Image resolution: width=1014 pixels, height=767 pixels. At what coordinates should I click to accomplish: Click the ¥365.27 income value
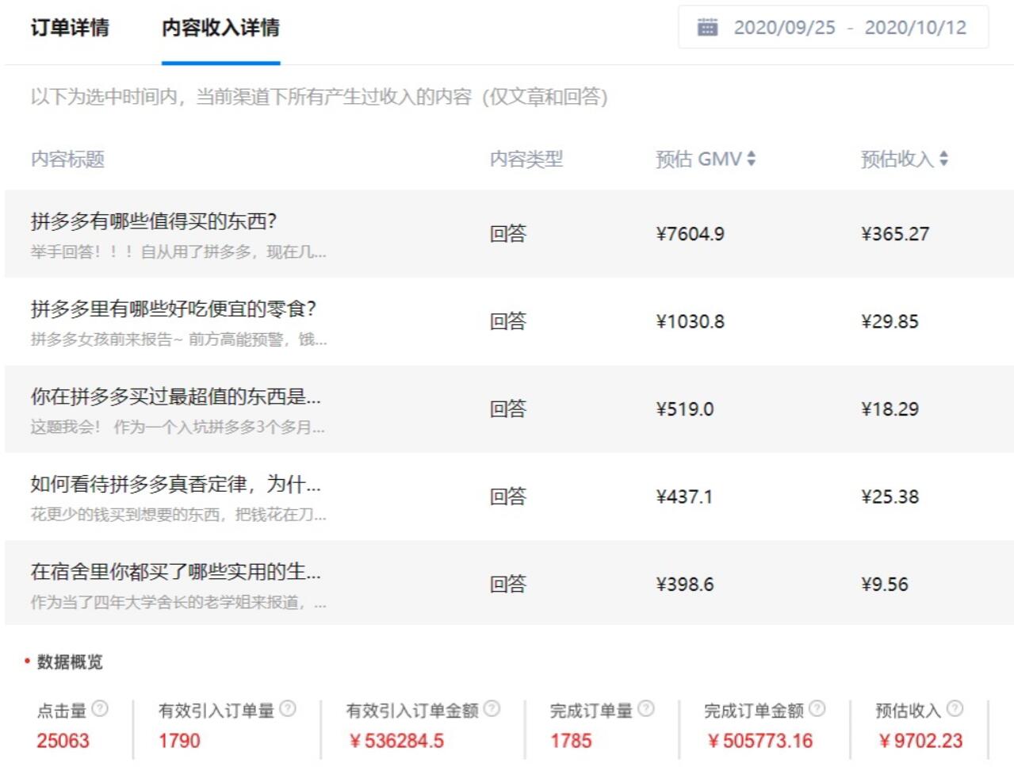(x=895, y=234)
